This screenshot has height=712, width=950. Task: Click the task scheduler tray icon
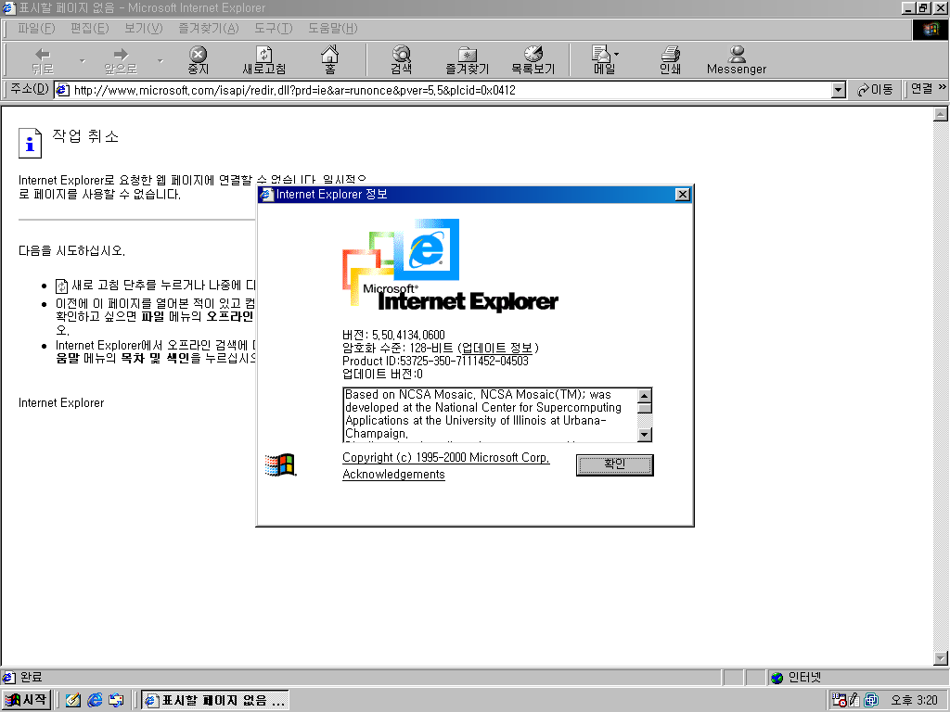[839, 700]
